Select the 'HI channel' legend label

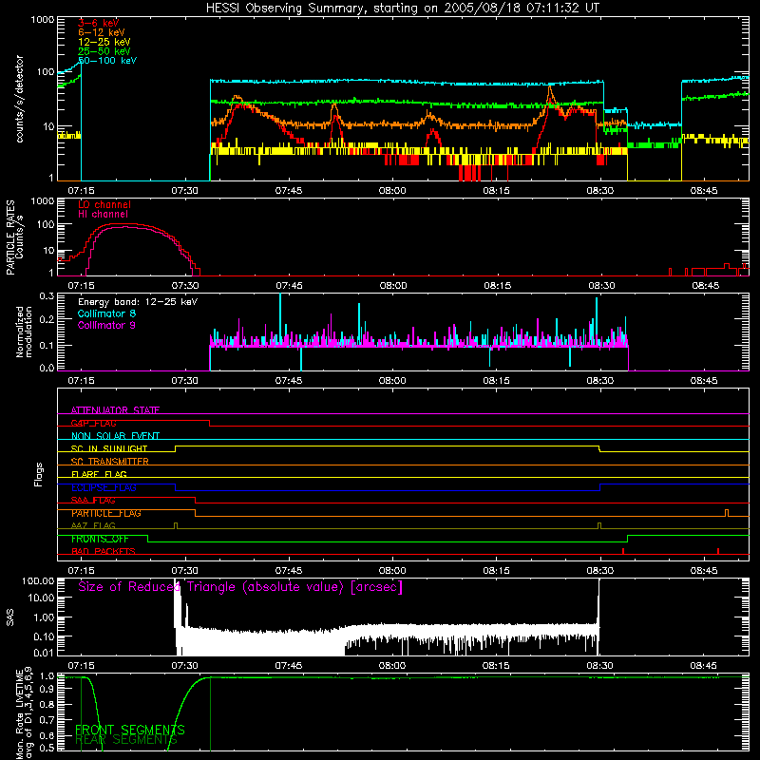(103, 215)
